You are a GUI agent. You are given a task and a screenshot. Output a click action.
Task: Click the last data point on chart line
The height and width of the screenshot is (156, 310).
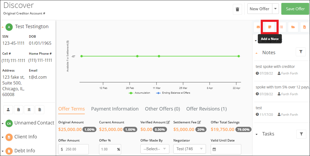pyautogui.click(x=239, y=56)
